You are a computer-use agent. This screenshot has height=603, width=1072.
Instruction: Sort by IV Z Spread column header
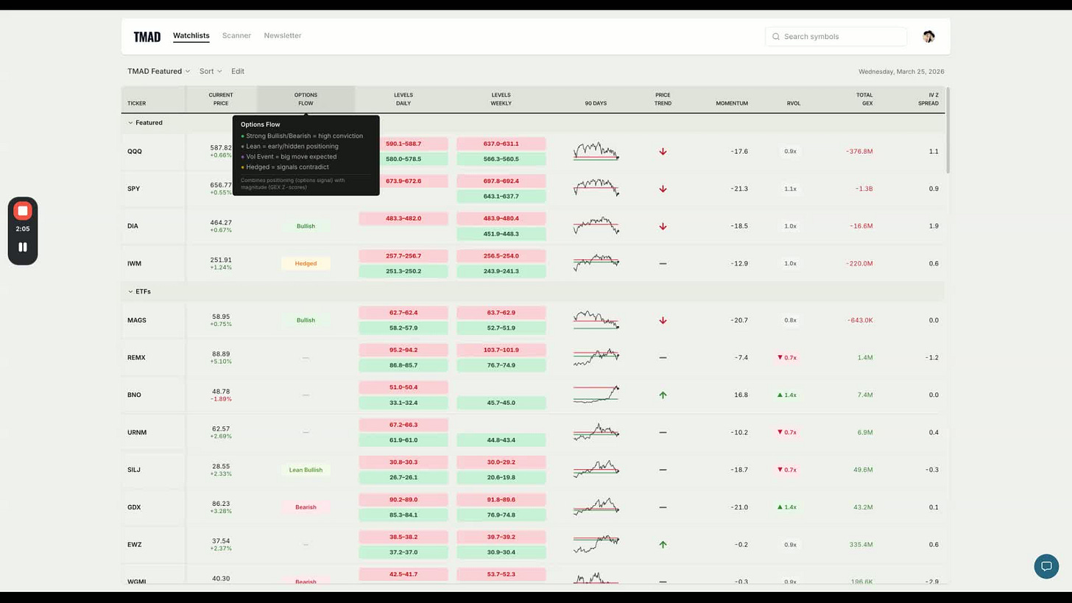coord(928,99)
